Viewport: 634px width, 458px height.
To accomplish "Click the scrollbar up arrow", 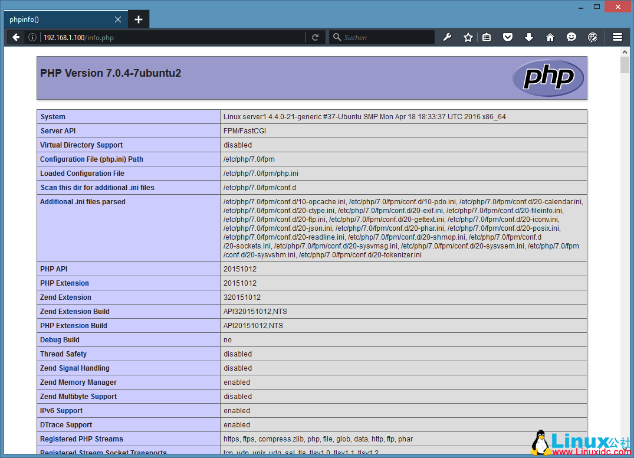I will pos(625,53).
